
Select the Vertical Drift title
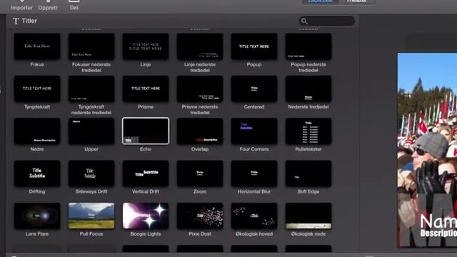click(146, 173)
